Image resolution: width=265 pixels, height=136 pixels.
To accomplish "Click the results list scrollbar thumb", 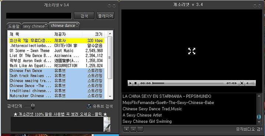I will click(x=110, y=58).
